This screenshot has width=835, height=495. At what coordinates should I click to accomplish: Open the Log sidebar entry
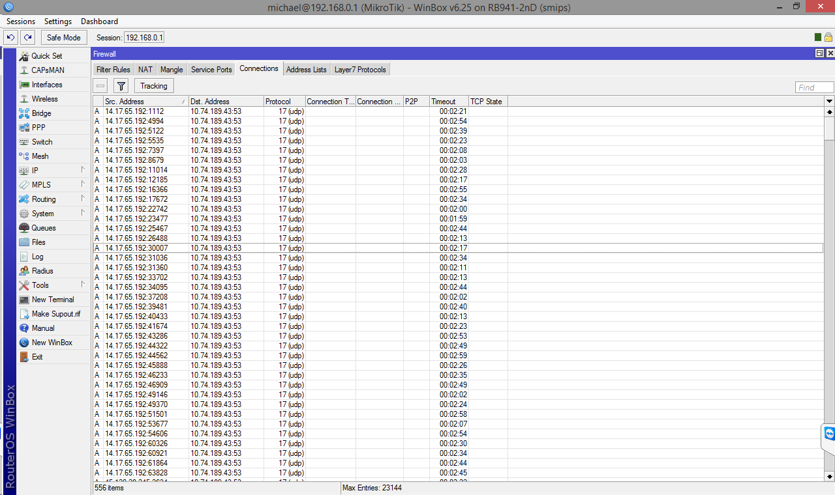(37, 257)
